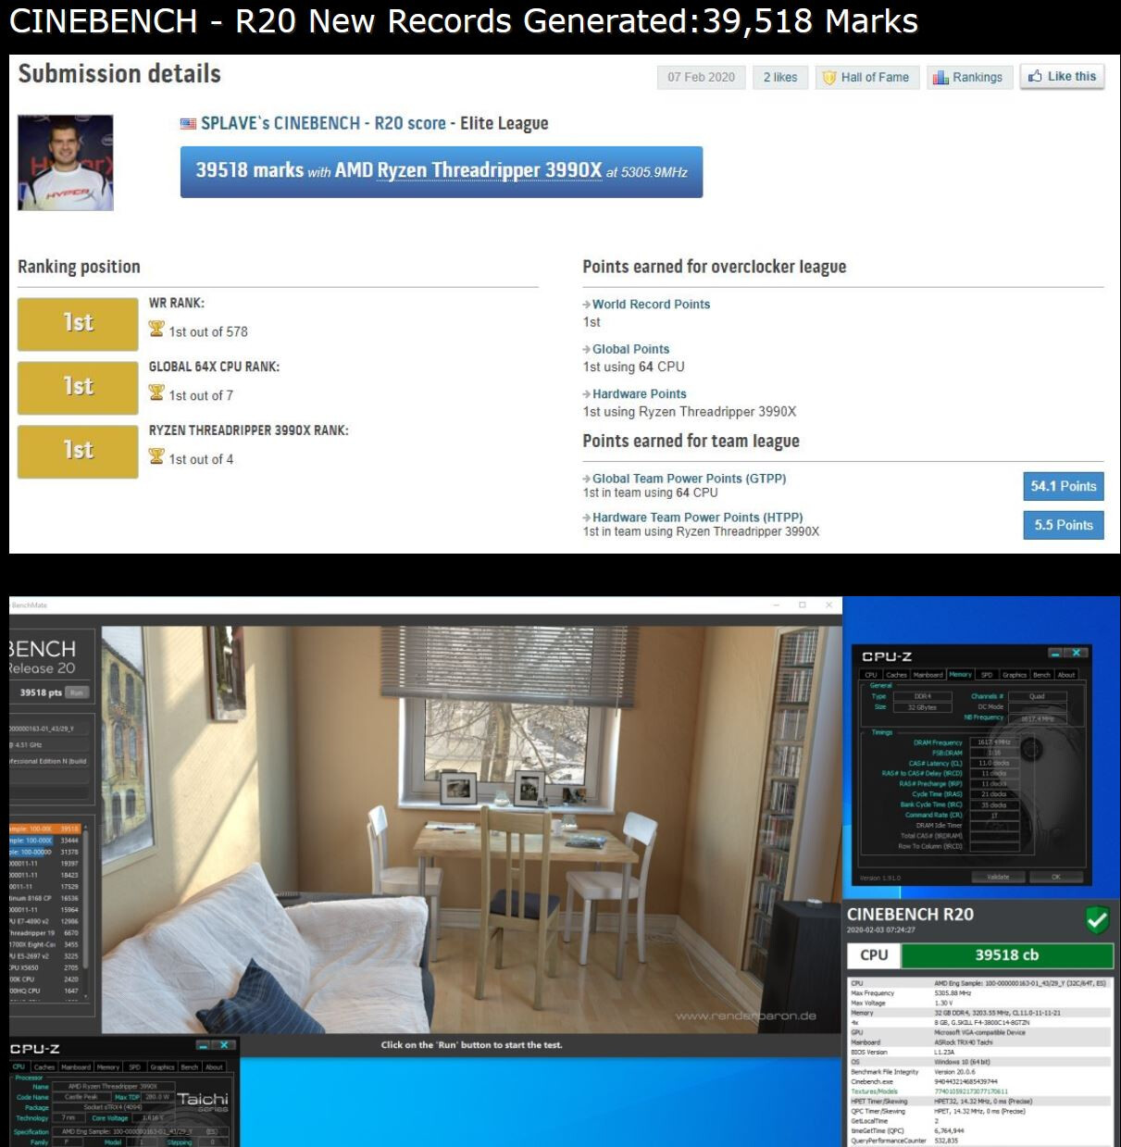Screen dimensions: 1121x1147
Task: Click the AMD Ryzen Threadripper 3990X score banner
Action: 441,171
